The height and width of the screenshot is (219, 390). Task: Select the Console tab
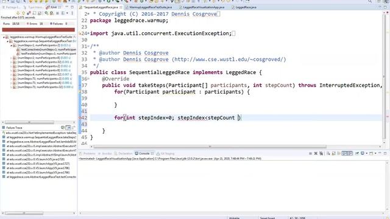click(x=144, y=153)
